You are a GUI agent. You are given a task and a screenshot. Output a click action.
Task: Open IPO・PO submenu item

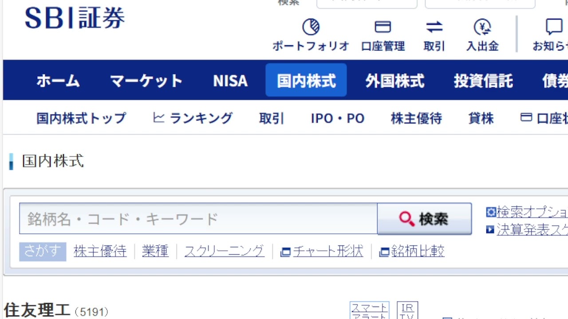pos(338,118)
